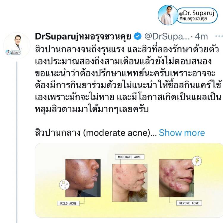
Task: Click the 4m timestamp
Action: 201,37
